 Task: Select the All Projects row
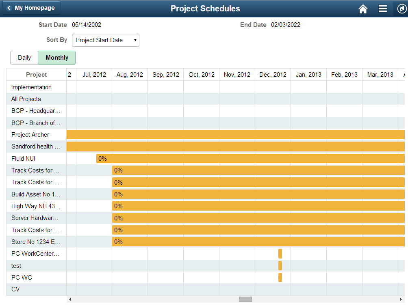point(26,99)
